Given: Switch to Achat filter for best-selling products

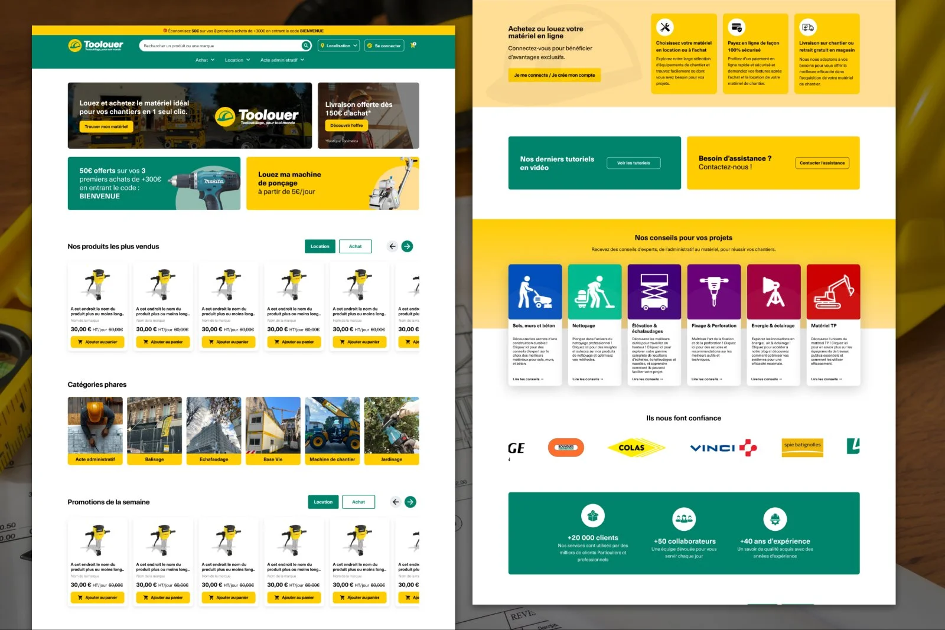Looking at the screenshot, I should click(x=355, y=246).
